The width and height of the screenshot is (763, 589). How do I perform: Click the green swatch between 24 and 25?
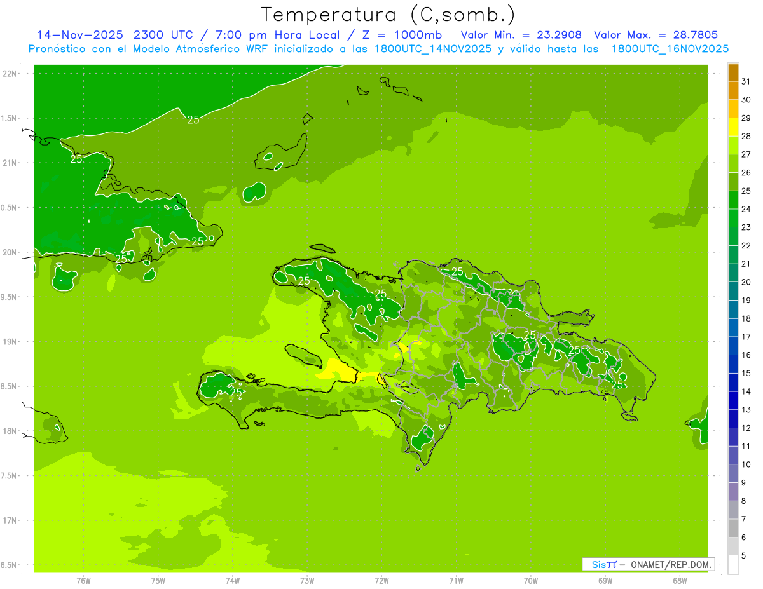pyautogui.click(x=733, y=200)
